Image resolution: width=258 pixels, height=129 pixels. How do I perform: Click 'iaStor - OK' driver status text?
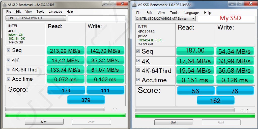pos(16,35)
